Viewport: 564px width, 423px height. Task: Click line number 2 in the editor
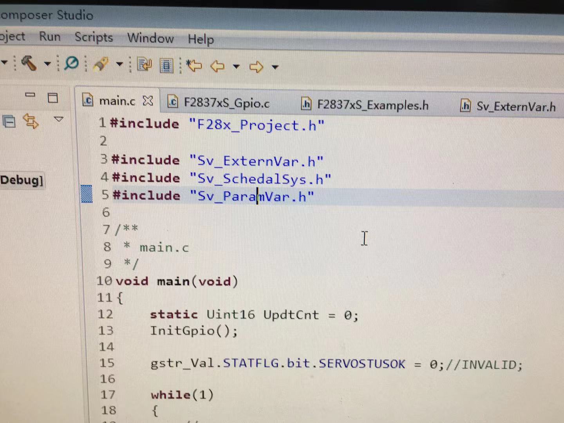[x=103, y=141]
